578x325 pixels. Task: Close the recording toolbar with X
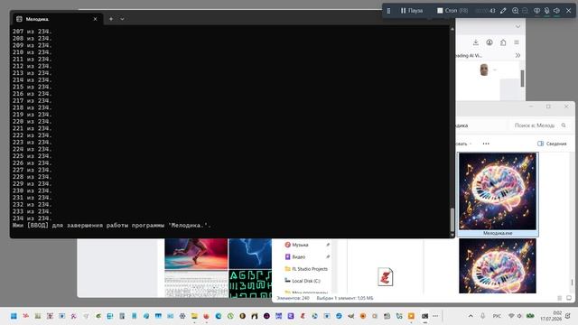point(568,11)
